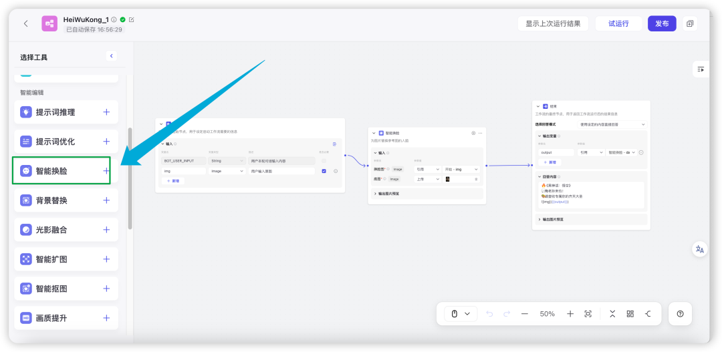This screenshot has height=352, width=722.
Task: Add 智能换脸 tool with plus icon
Action: (106, 171)
